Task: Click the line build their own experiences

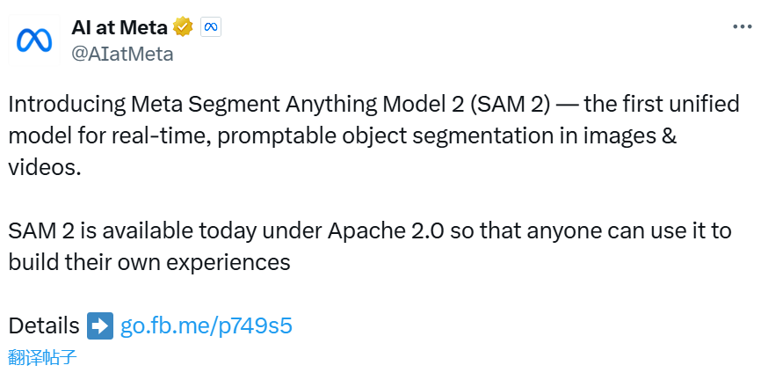Action: [149, 262]
